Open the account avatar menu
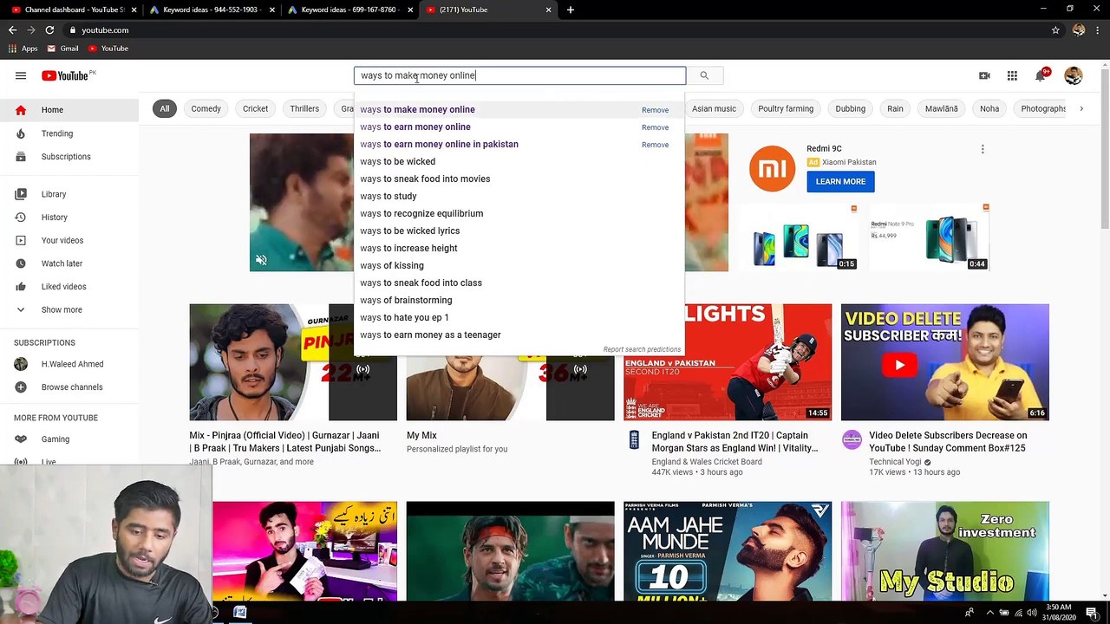The height and width of the screenshot is (624, 1110). tap(1074, 75)
